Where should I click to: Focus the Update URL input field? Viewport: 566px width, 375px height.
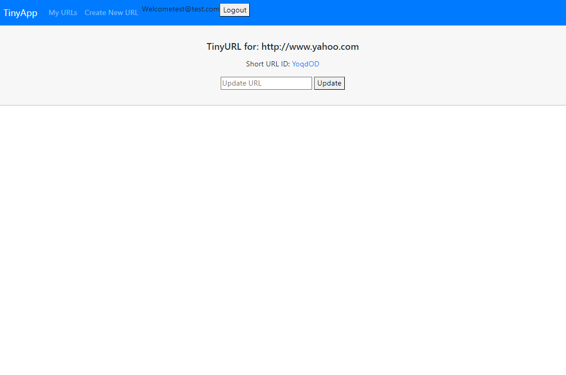coord(266,84)
